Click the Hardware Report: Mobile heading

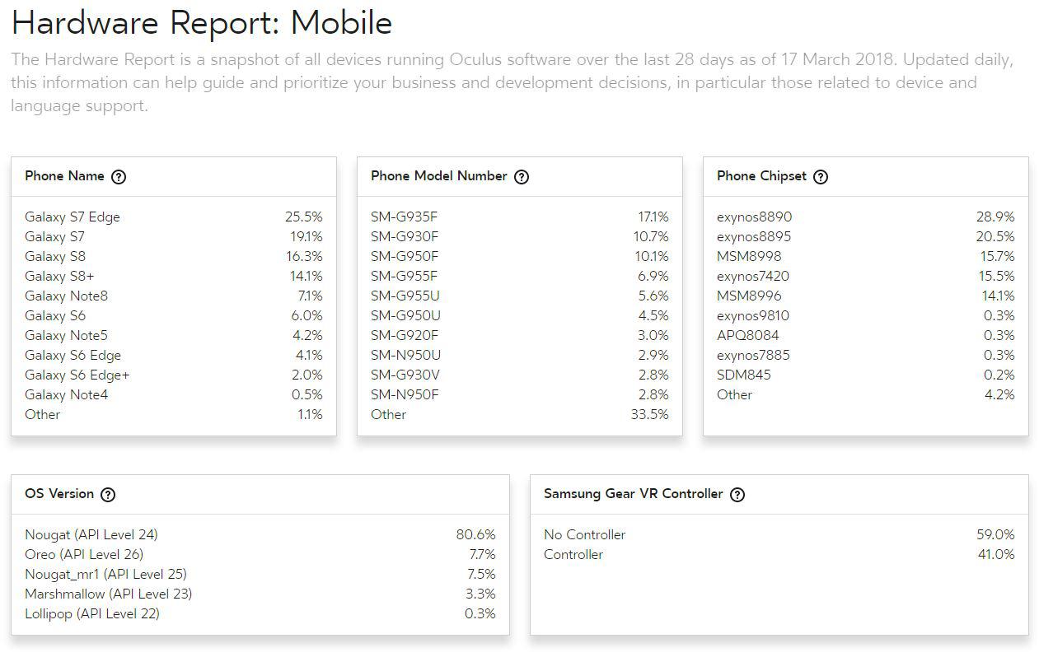[202, 23]
